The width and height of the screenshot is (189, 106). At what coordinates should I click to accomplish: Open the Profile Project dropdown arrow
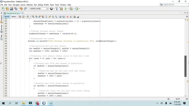click(x=79, y=9)
